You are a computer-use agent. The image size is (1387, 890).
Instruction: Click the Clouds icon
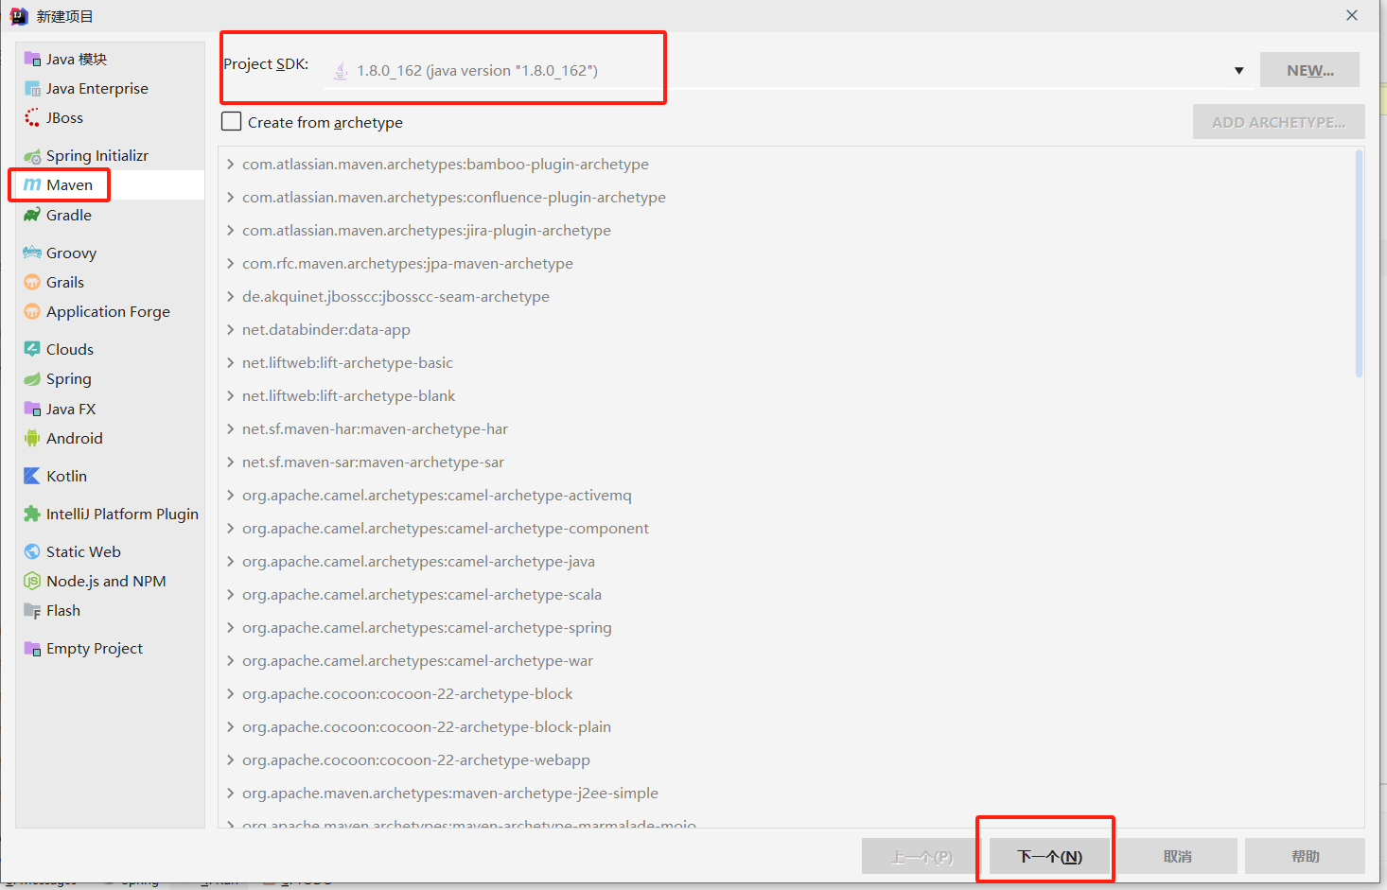pos(32,349)
